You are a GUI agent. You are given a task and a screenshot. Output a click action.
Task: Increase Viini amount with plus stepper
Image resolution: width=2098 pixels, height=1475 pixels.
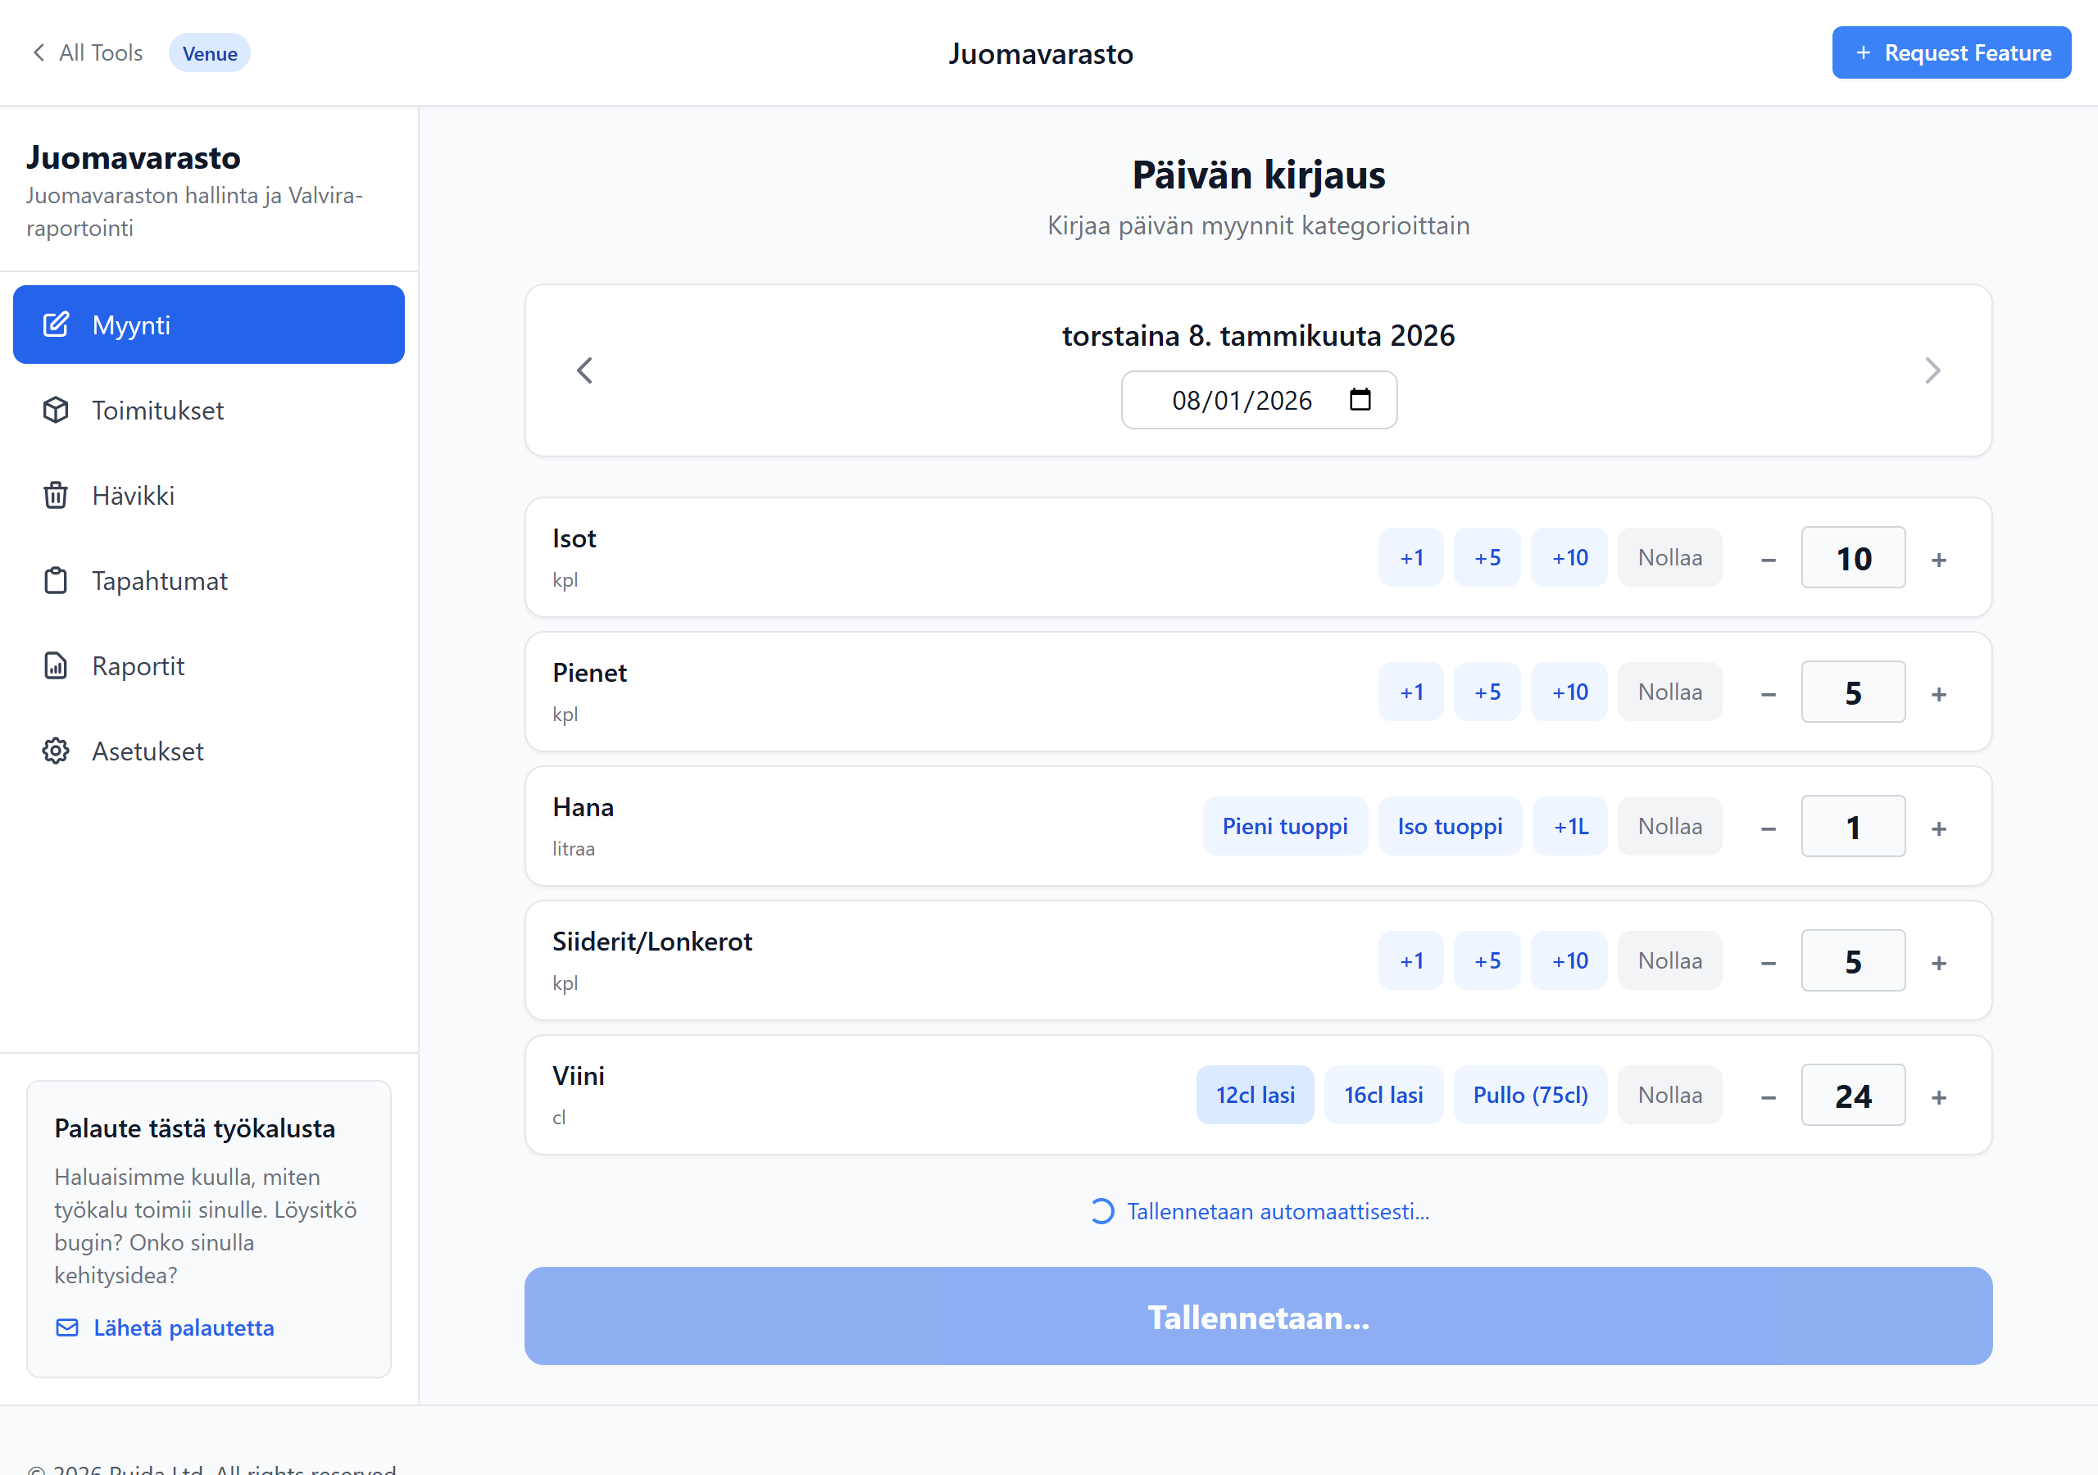pos(1938,1096)
